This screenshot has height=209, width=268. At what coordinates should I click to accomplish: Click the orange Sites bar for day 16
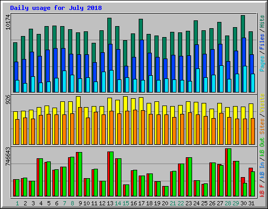click(135, 127)
